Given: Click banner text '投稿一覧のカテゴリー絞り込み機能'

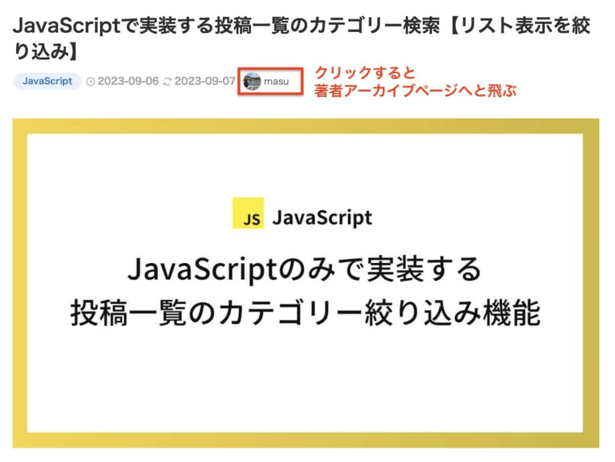Looking at the screenshot, I should pos(305,313).
